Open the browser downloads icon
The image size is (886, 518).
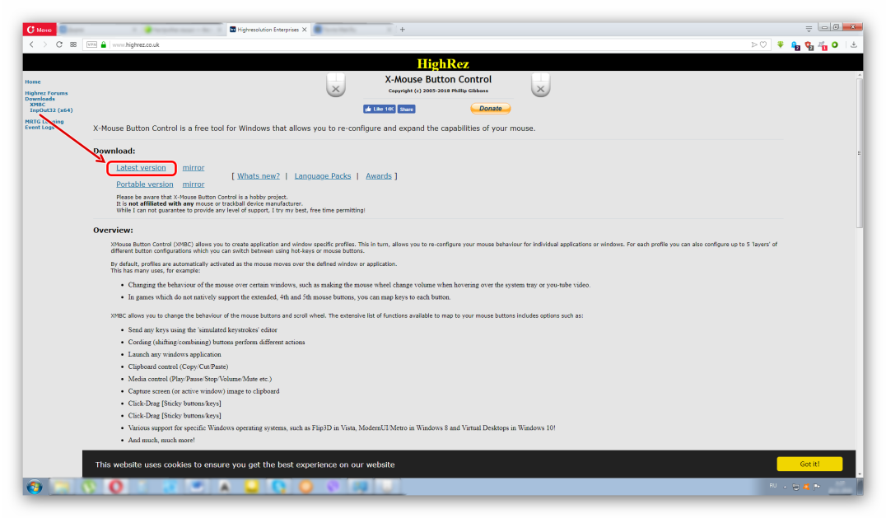[x=854, y=44]
